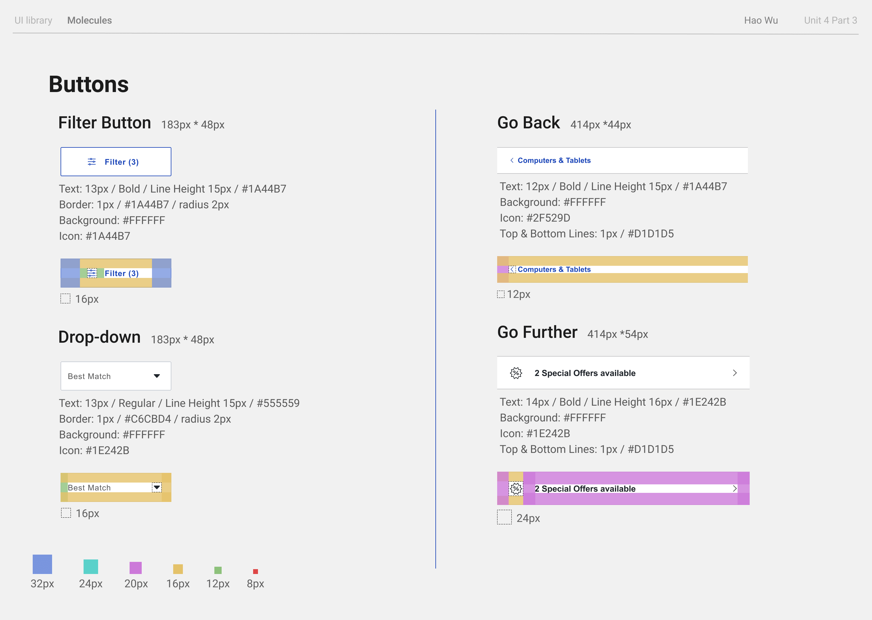The width and height of the screenshot is (872, 620).
Task: Click percent badge icon in annotated offers row
Action: (x=516, y=489)
